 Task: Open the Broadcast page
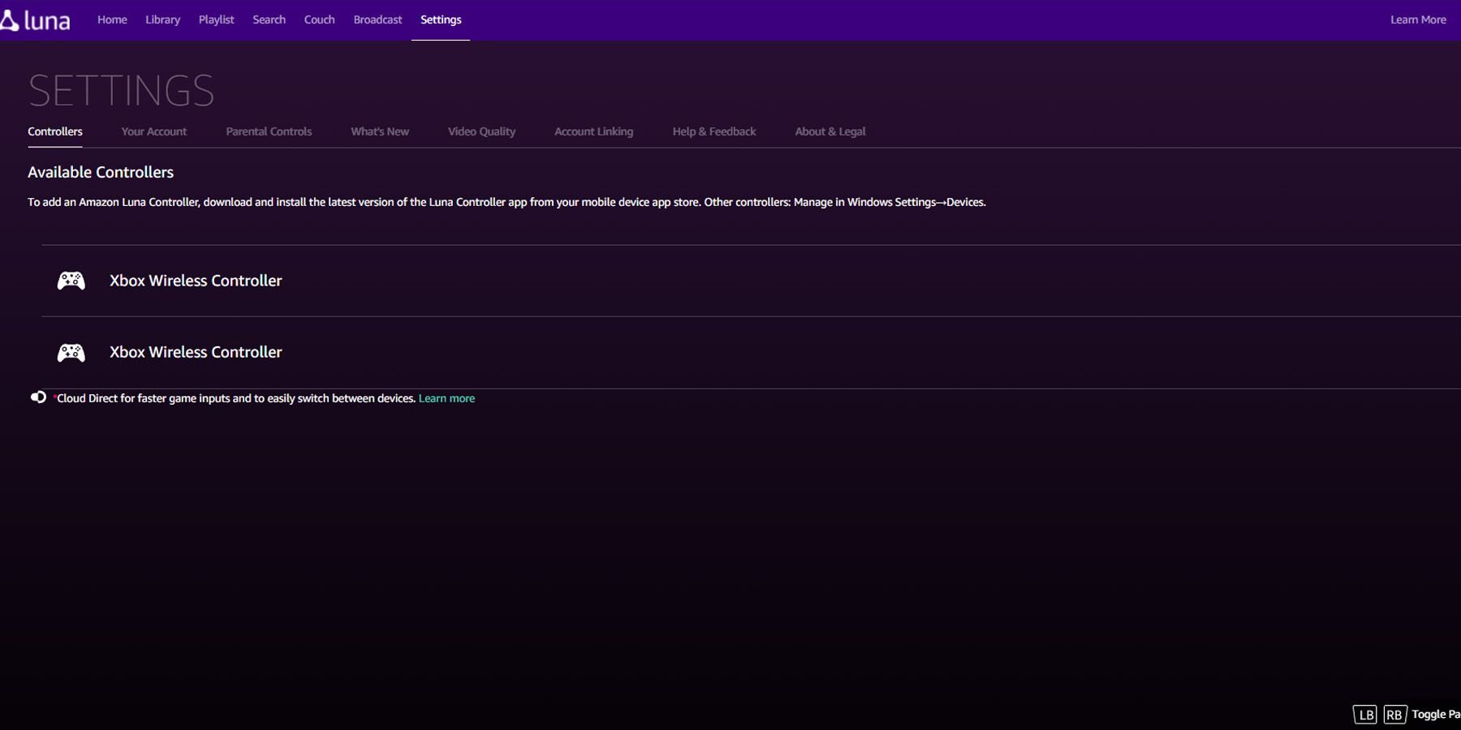[377, 19]
